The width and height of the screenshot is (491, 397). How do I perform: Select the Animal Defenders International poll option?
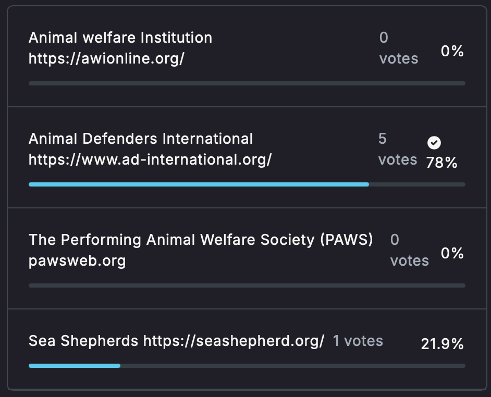click(247, 157)
